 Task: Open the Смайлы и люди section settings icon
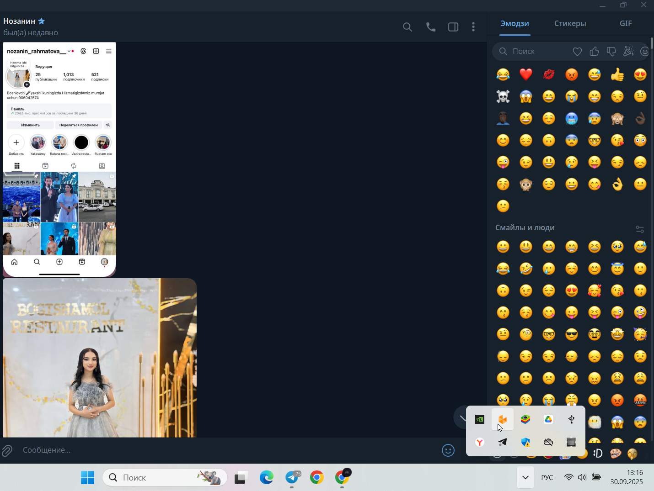click(640, 229)
